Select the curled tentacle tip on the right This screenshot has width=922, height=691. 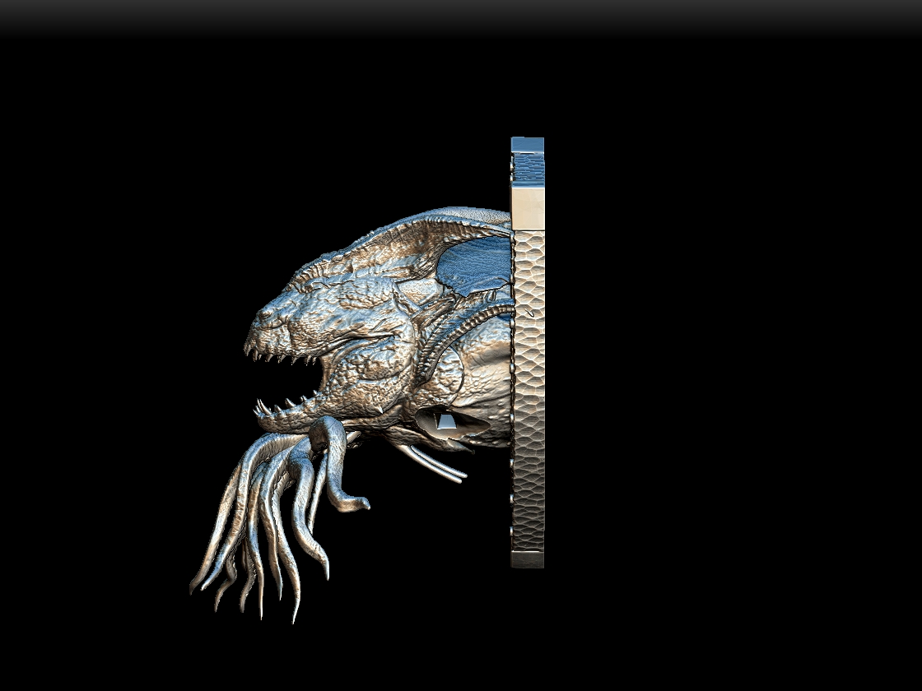(359, 503)
